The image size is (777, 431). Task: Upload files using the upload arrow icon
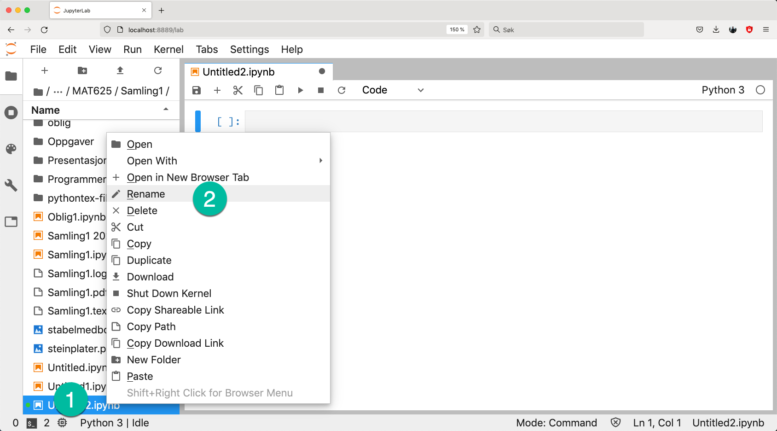pyautogui.click(x=120, y=70)
